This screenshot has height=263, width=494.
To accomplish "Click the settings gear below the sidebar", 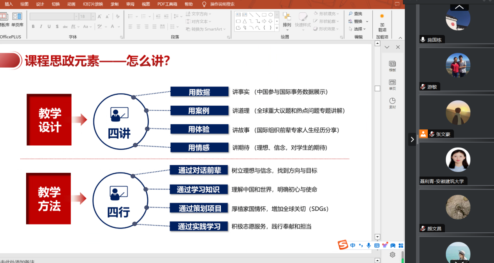I will point(392,255).
